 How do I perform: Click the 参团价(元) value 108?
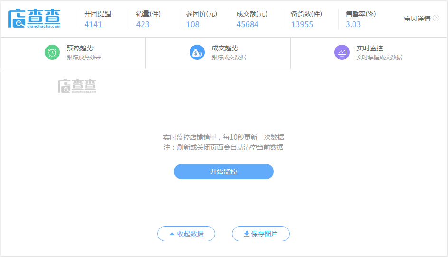(x=193, y=25)
